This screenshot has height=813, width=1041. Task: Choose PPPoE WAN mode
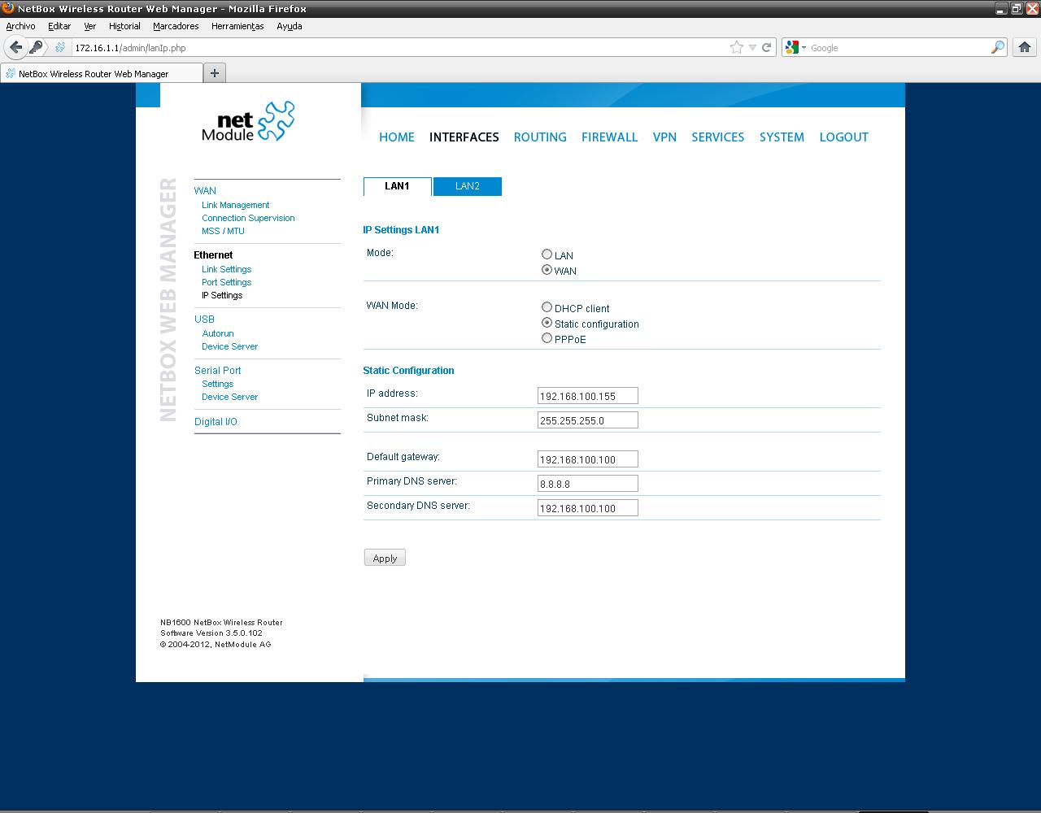pos(547,338)
